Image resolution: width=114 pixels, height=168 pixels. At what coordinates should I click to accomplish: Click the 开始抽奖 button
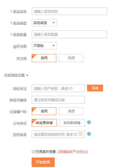[43, 162]
